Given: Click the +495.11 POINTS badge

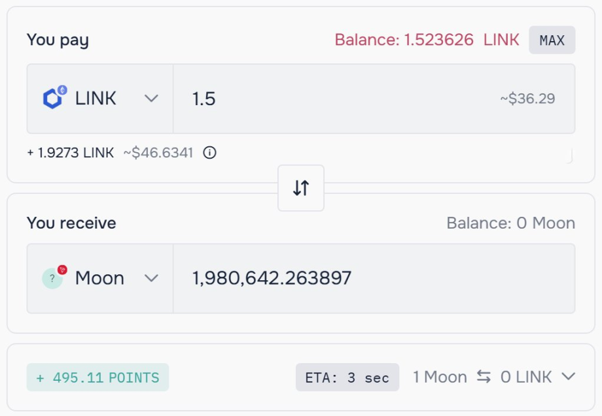Looking at the screenshot, I should (97, 377).
